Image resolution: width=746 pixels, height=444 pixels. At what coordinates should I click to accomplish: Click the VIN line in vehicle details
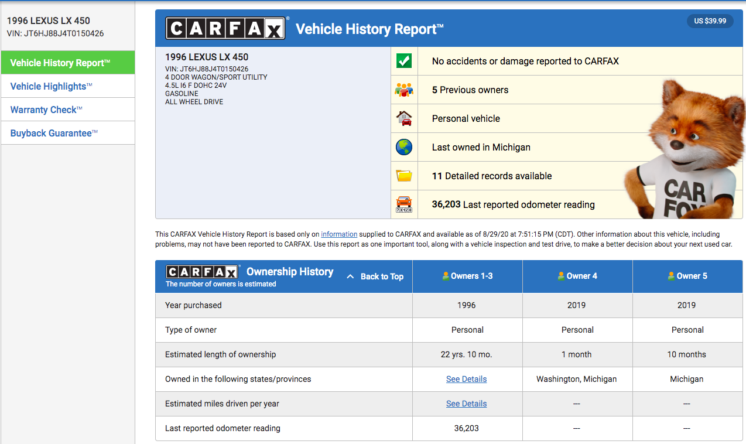[207, 69]
